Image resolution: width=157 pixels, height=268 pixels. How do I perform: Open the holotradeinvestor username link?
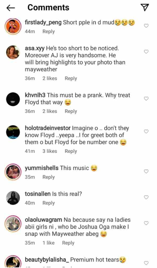point(47,128)
